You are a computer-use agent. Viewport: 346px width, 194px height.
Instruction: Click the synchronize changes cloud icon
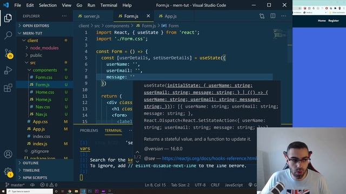tap(32, 185)
